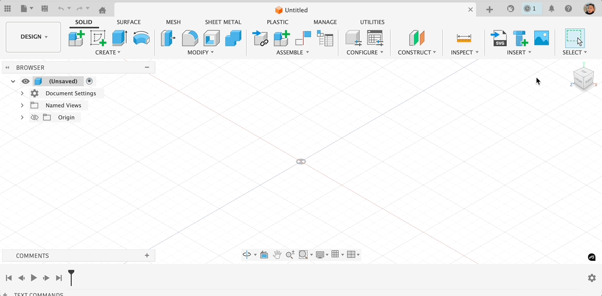Open the extensions icon
The image size is (602, 296).
(510, 9)
